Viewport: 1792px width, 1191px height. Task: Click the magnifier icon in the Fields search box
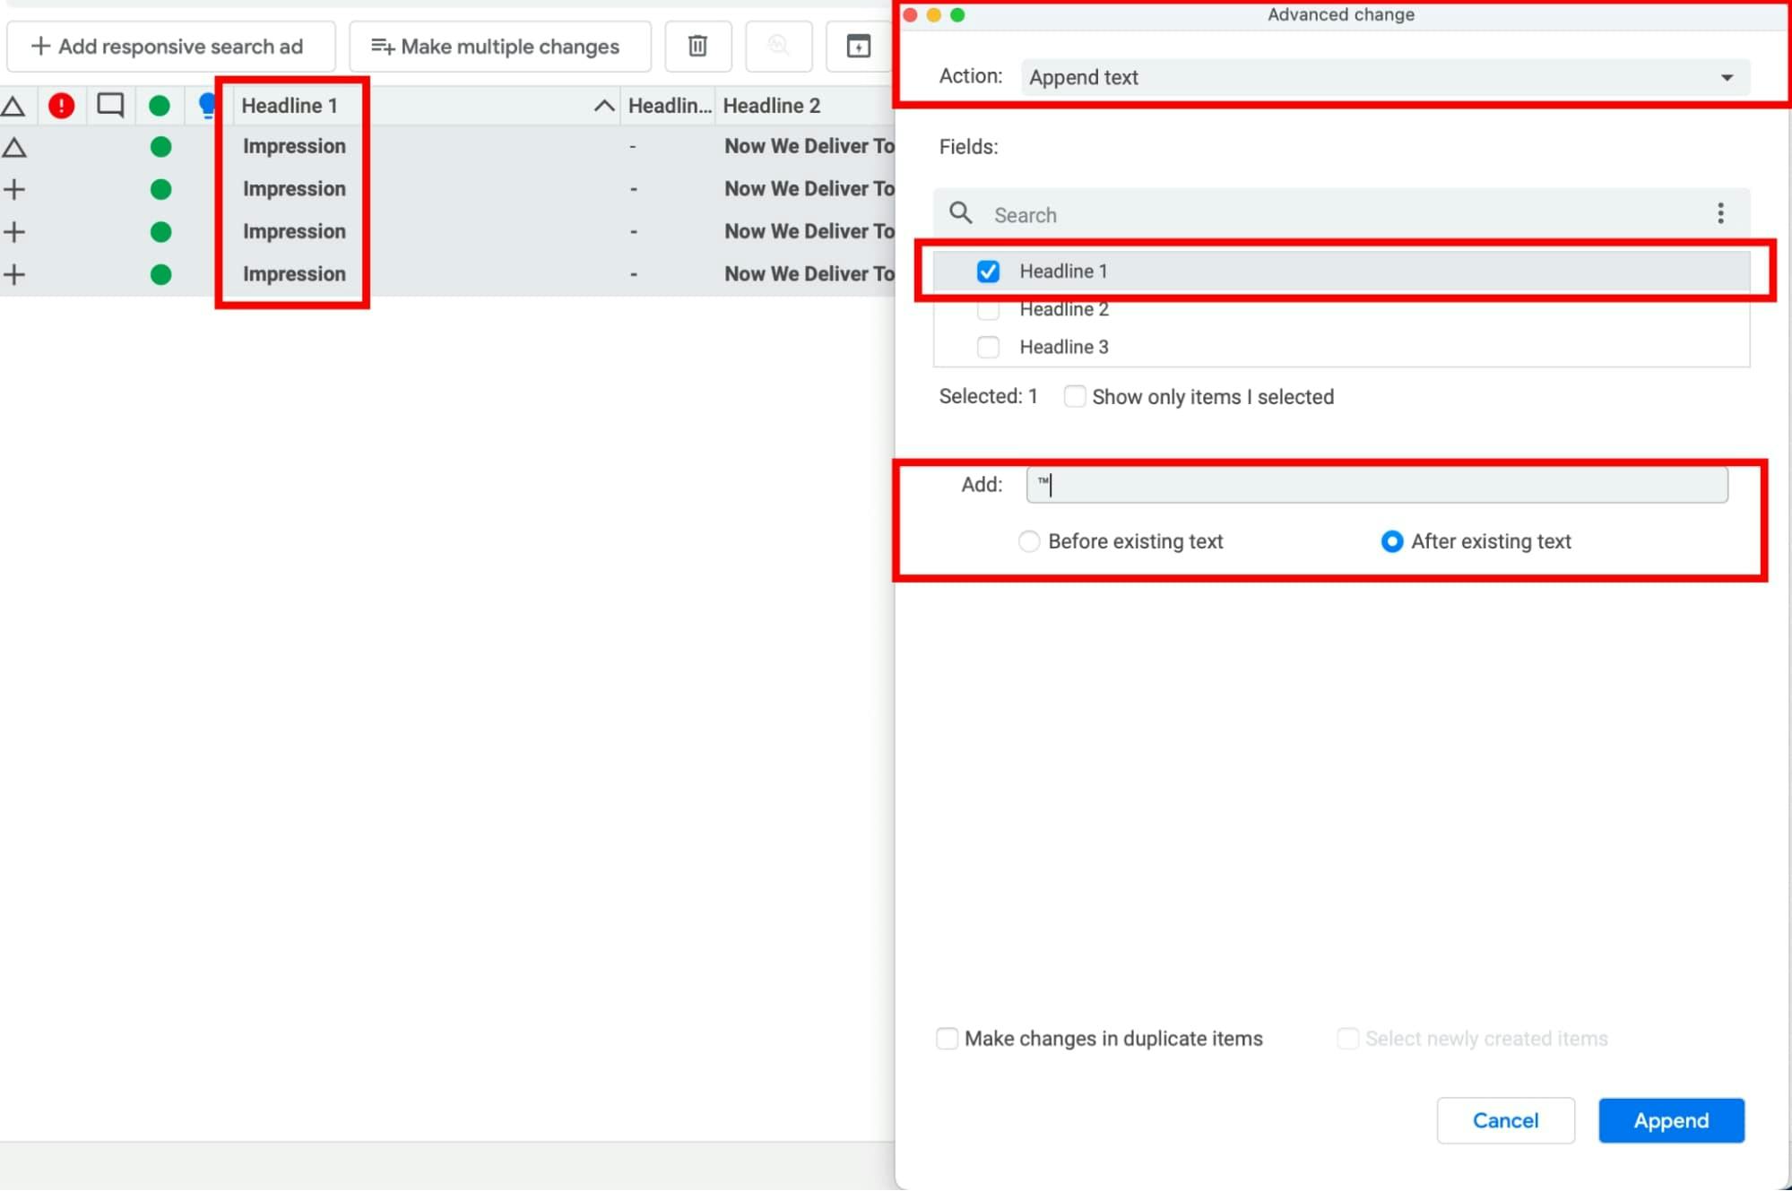click(960, 214)
